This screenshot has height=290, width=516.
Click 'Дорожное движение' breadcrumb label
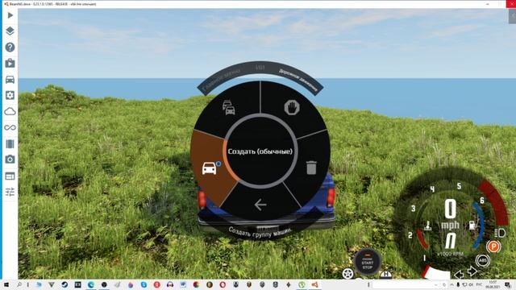pyautogui.click(x=298, y=80)
